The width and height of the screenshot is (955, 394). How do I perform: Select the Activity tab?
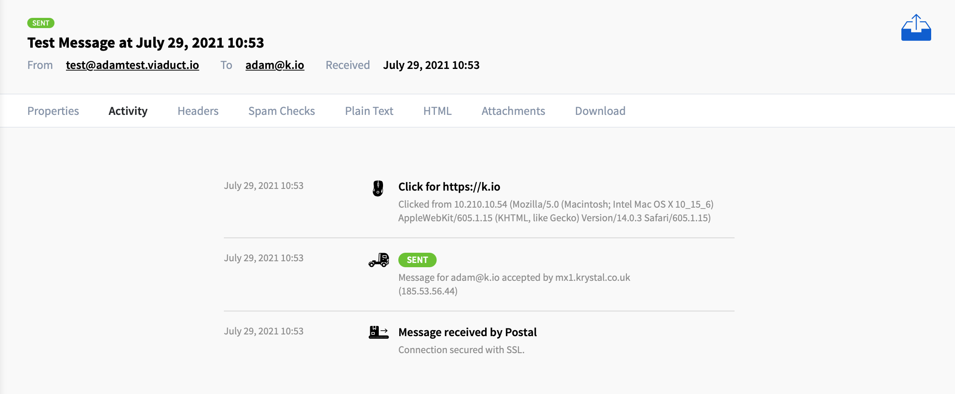coord(128,111)
